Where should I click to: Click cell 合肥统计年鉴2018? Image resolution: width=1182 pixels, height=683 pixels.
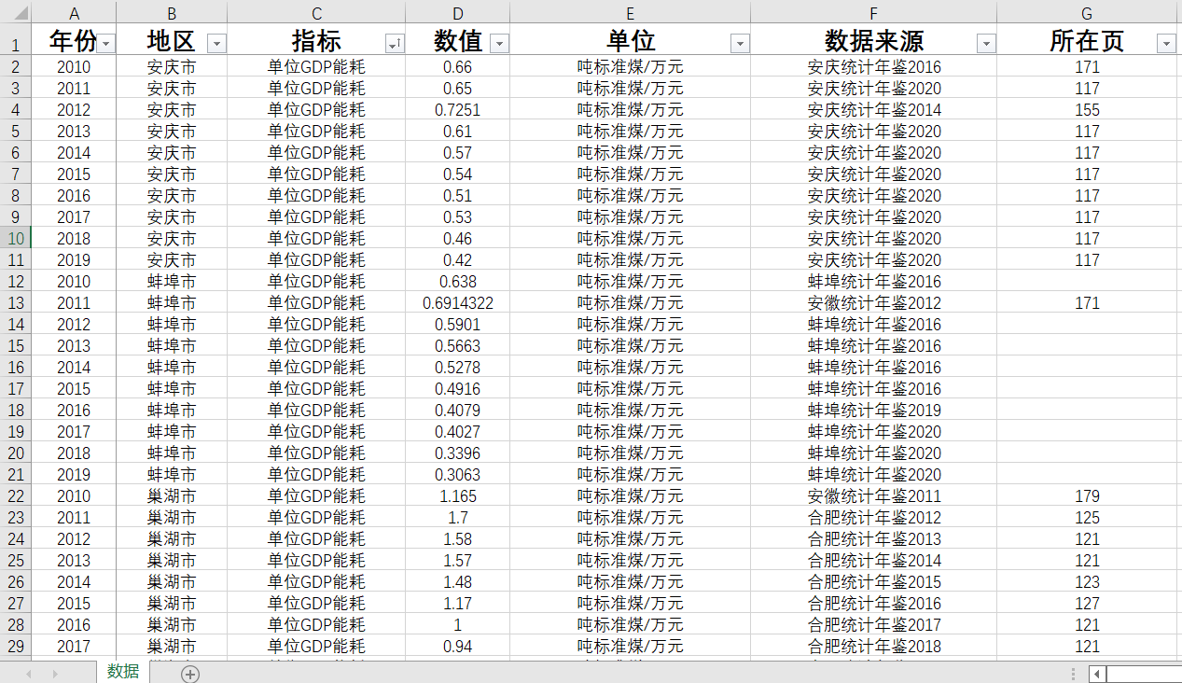[874, 646]
